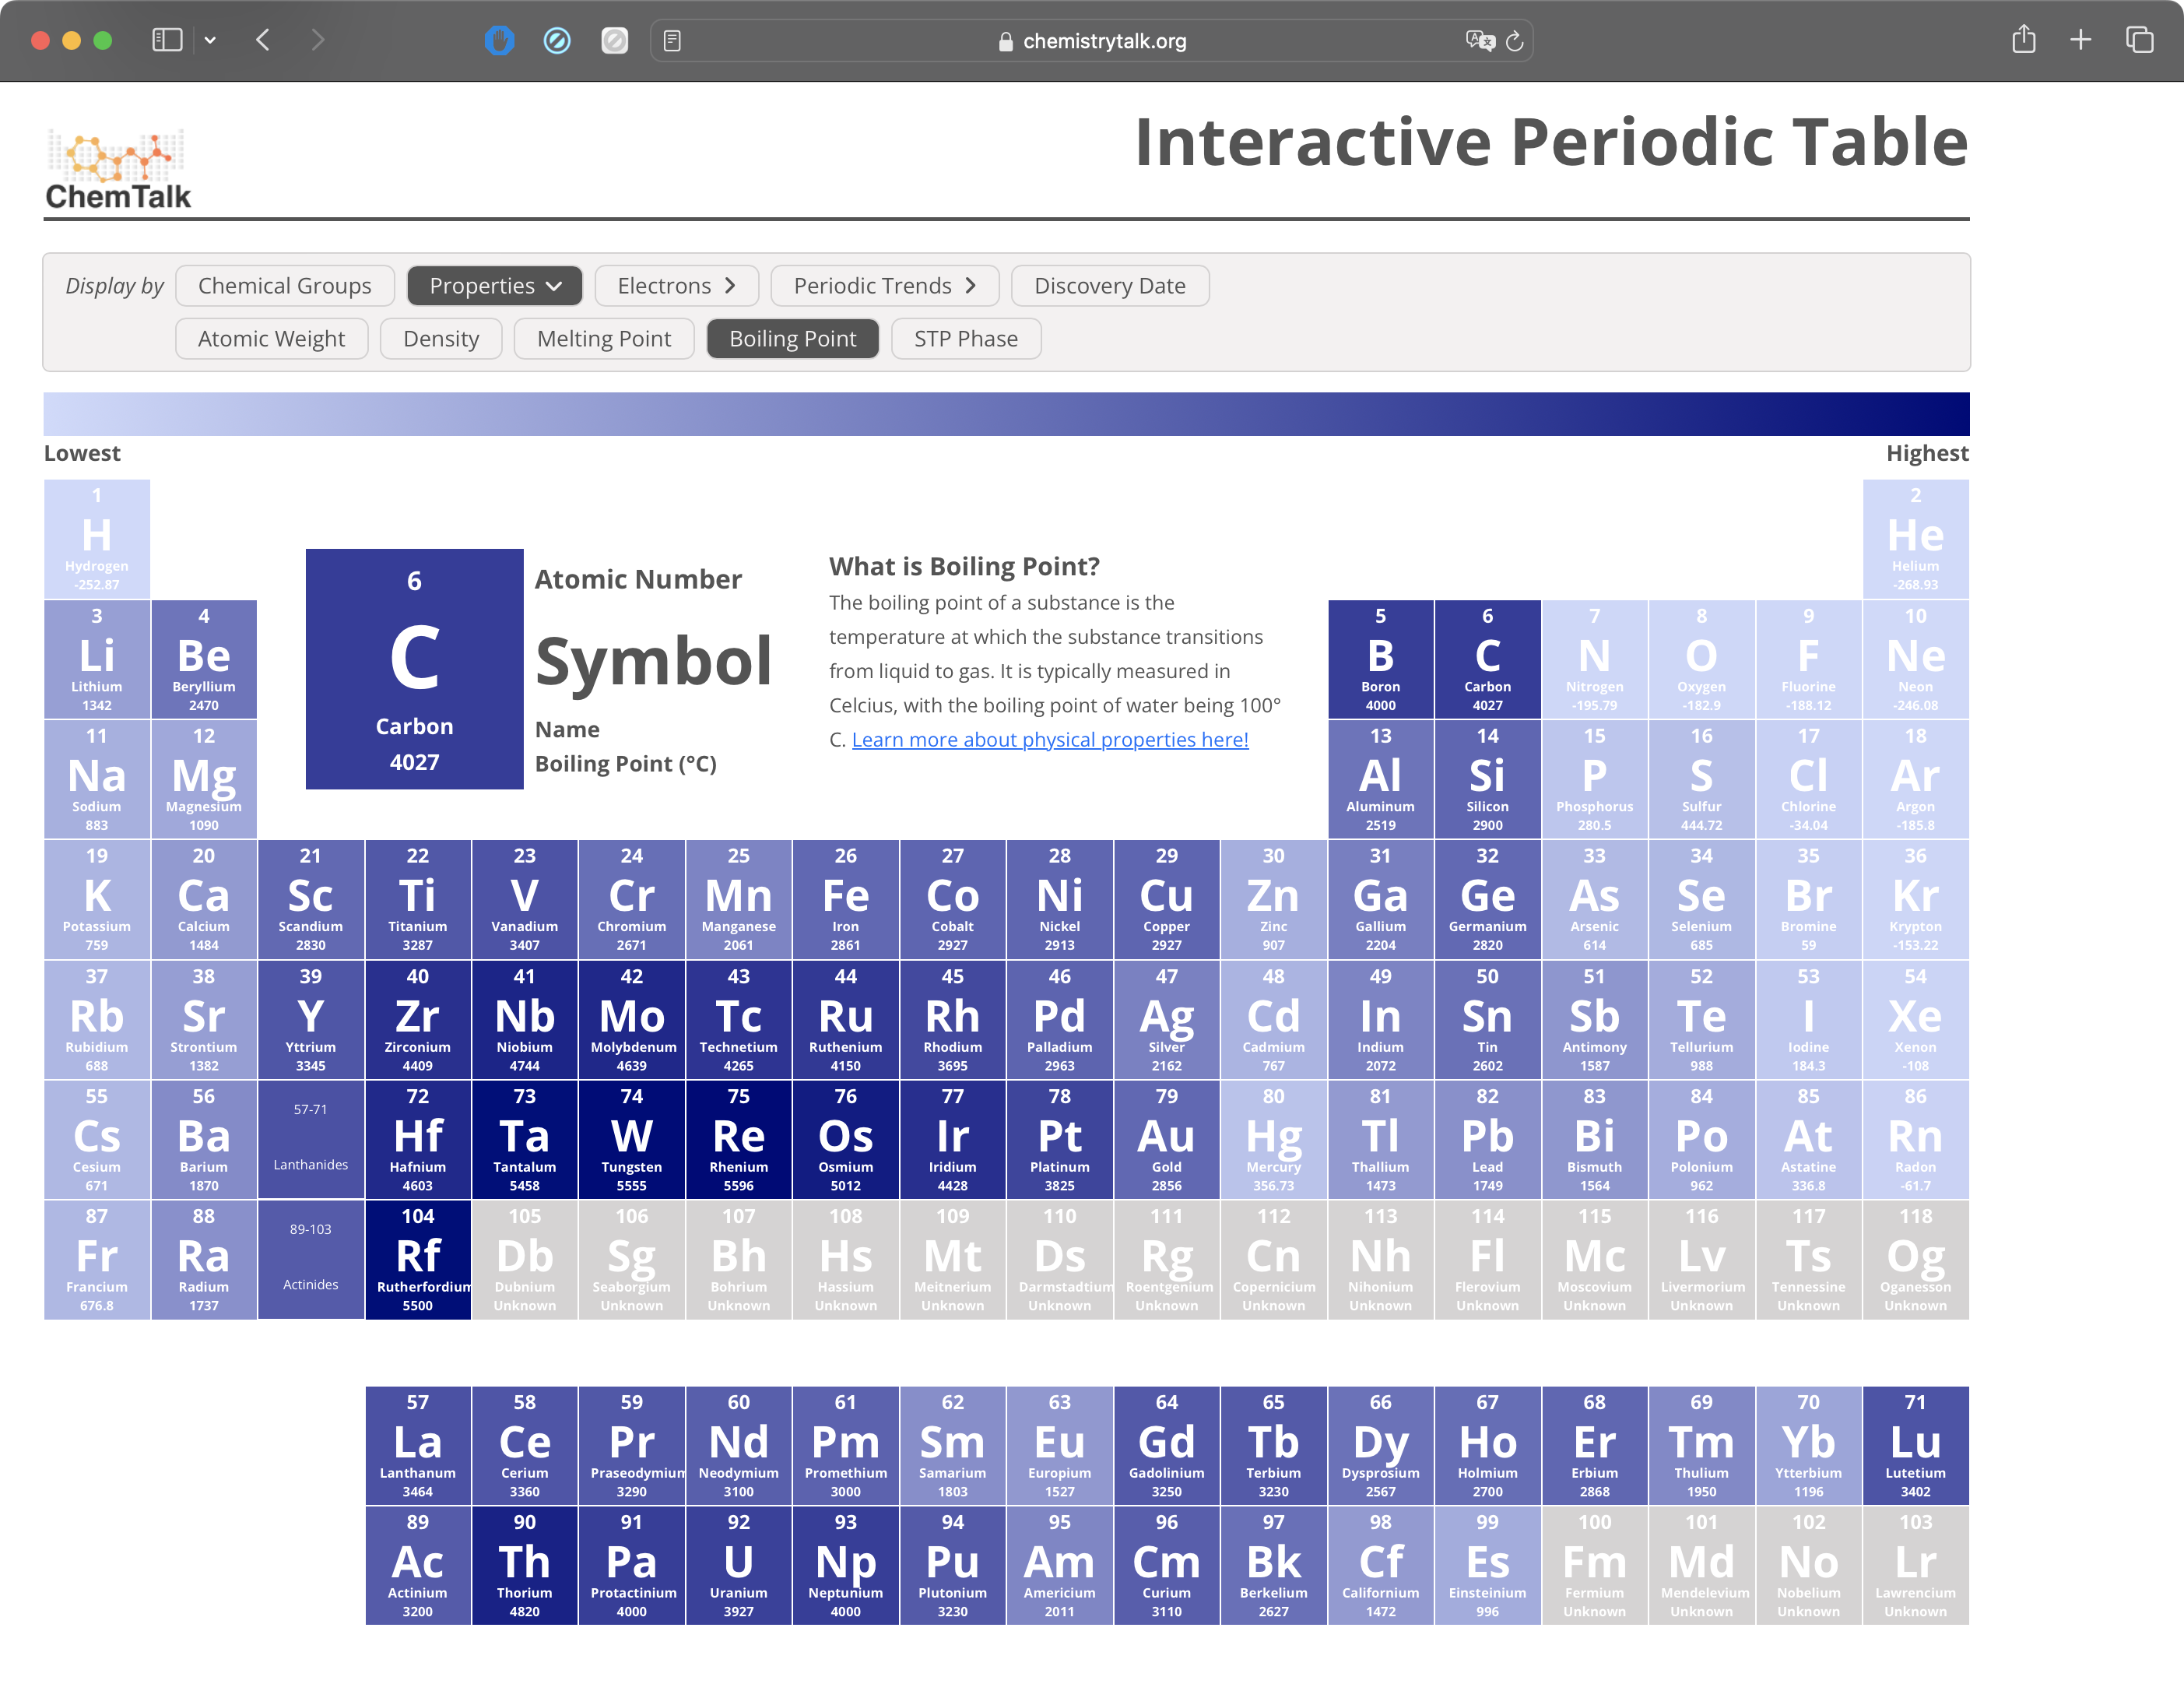Reload the page with refresh icon
Image resolution: width=2184 pixels, height=1705 pixels.
[1514, 40]
